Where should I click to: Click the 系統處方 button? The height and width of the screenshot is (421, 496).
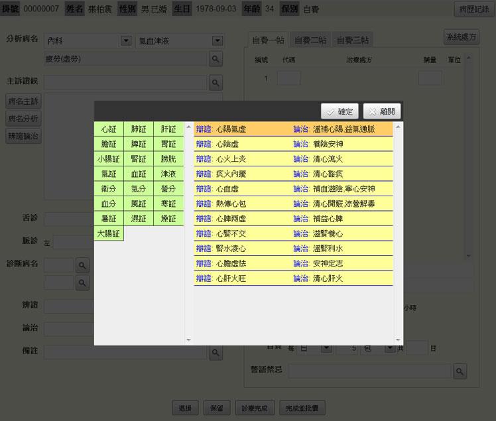pos(461,37)
